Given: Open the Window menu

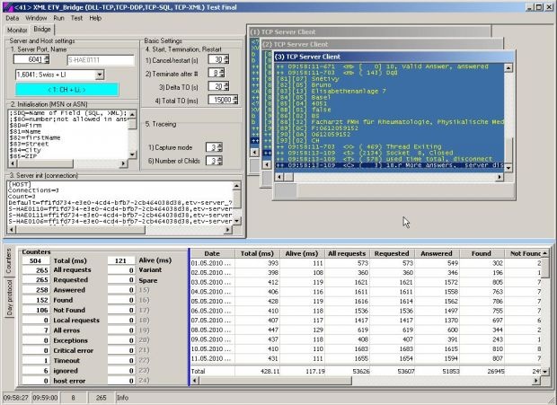Looking at the screenshot, I should pos(37,18).
